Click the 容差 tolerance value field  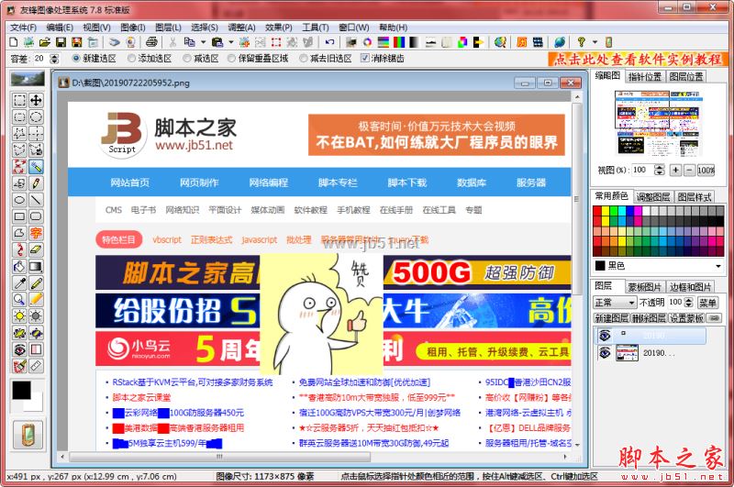(x=39, y=59)
